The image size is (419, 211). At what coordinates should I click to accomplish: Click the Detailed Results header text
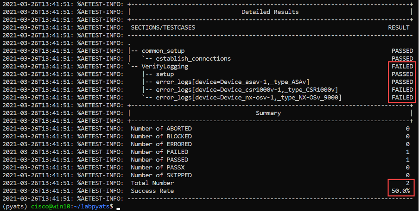click(270, 12)
